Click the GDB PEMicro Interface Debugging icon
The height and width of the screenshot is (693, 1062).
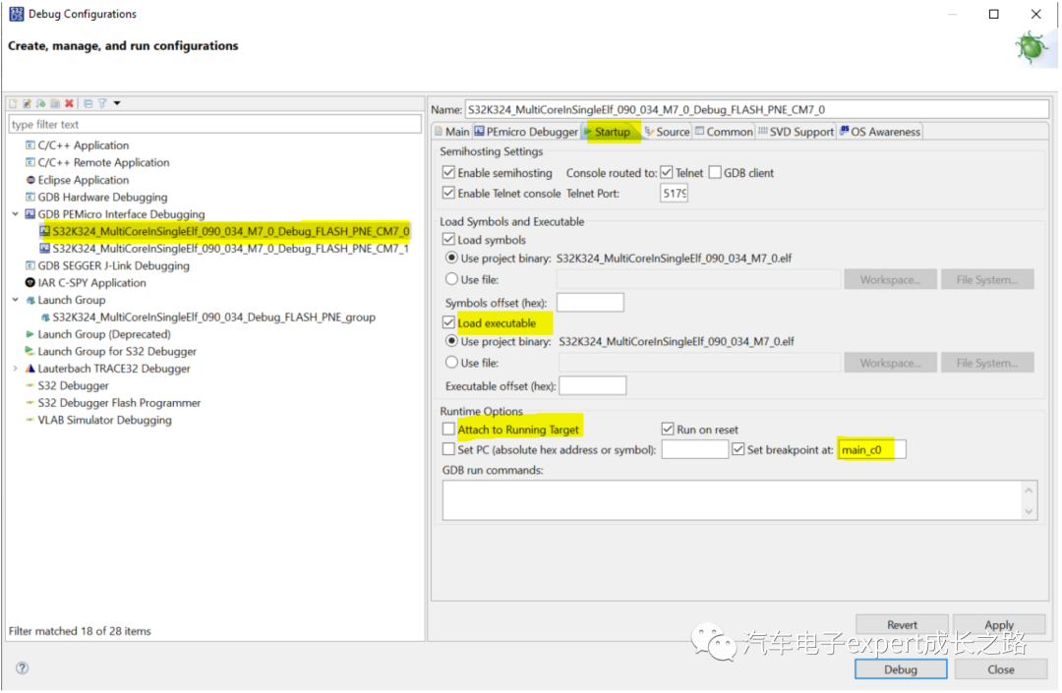click(x=29, y=214)
